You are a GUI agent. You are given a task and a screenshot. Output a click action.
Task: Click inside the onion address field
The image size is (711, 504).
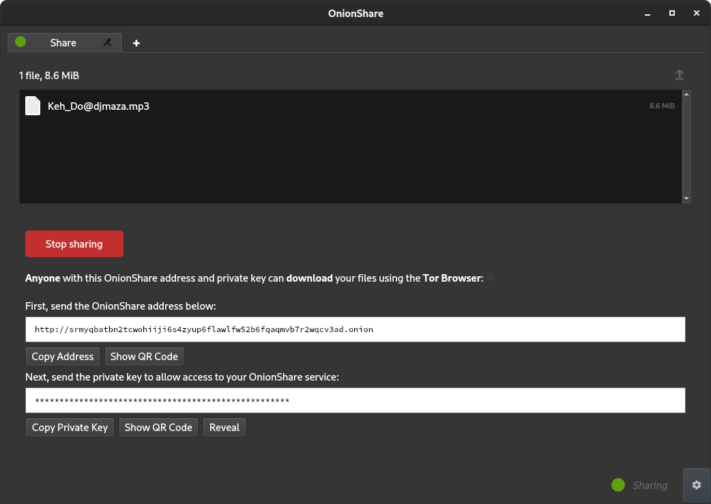tap(355, 329)
